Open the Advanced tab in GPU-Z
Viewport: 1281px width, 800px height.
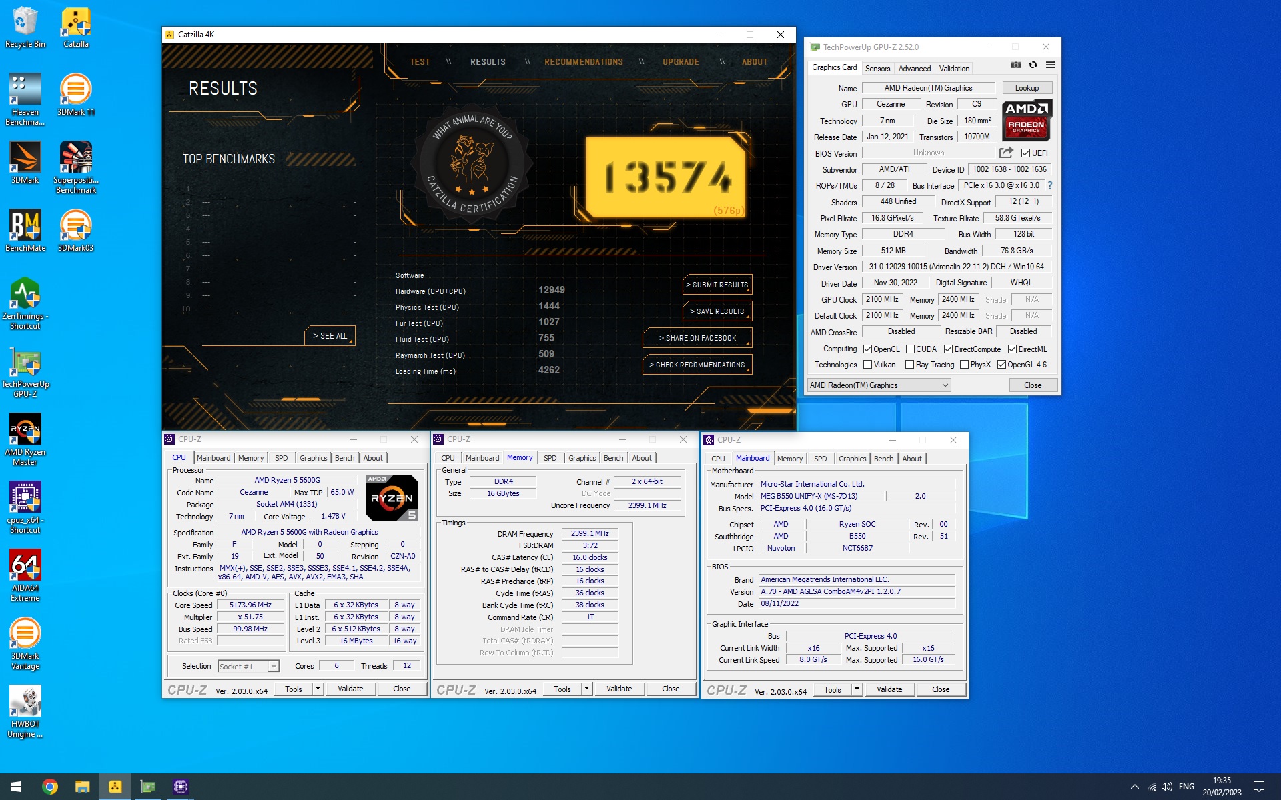[914, 68]
